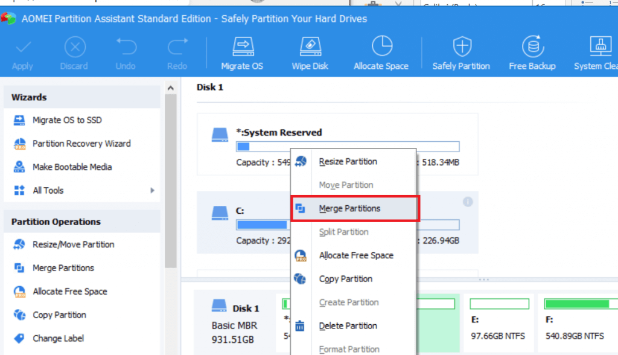Select Merge Partitions in context menu
Viewport: 618px width, 355px height.
point(353,208)
